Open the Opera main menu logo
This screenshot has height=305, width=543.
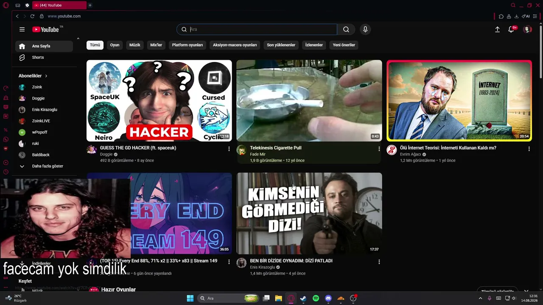(x=6, y=5)
